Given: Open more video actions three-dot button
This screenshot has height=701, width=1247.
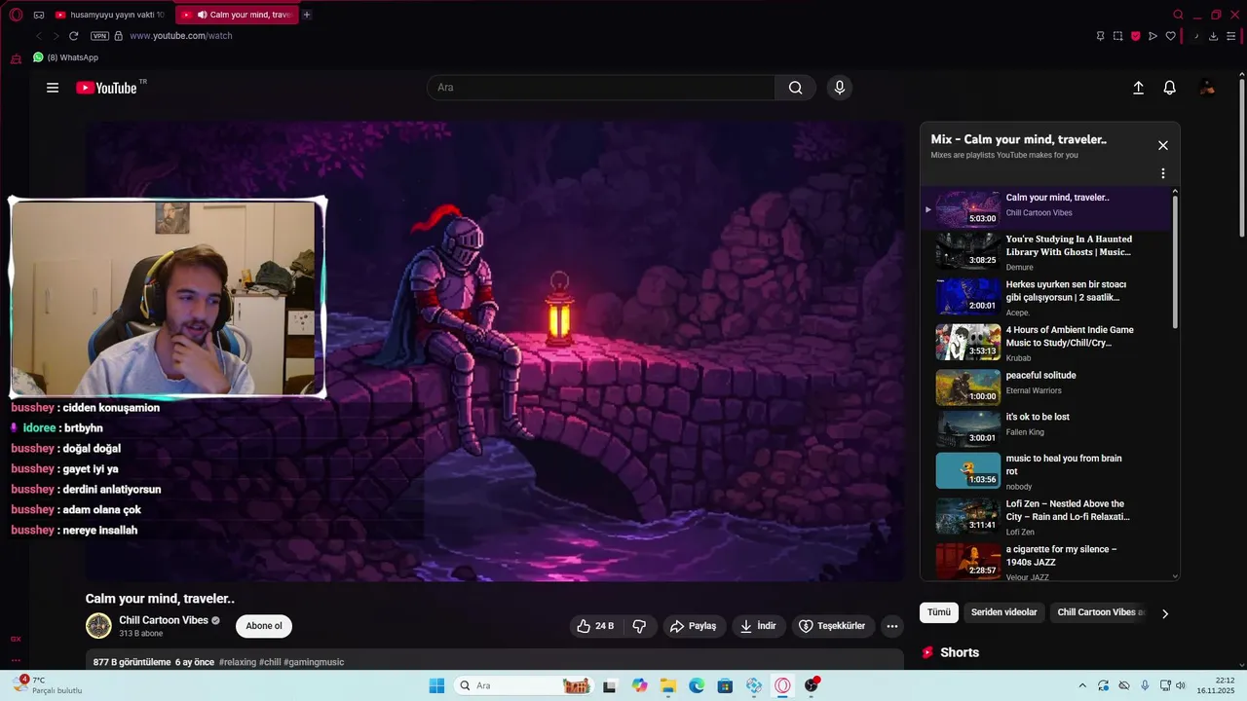Looking at the screenshot, I should point(891,626).
